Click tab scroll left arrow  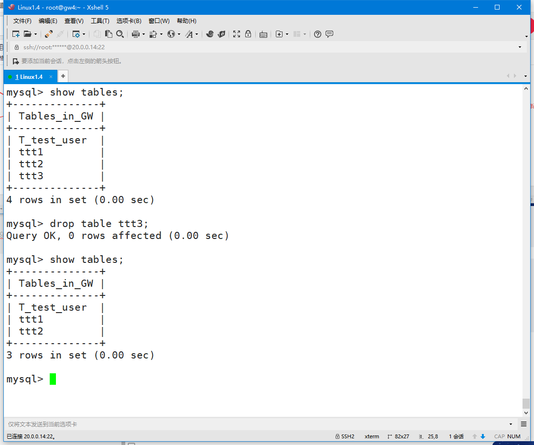coord(508,76)
